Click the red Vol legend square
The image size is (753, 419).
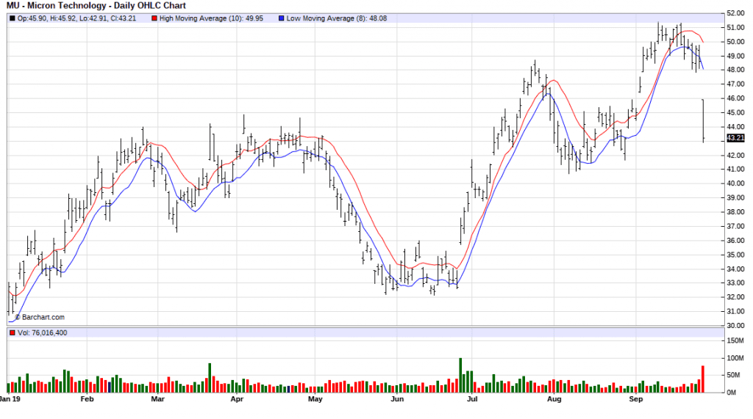coord(10,334)
